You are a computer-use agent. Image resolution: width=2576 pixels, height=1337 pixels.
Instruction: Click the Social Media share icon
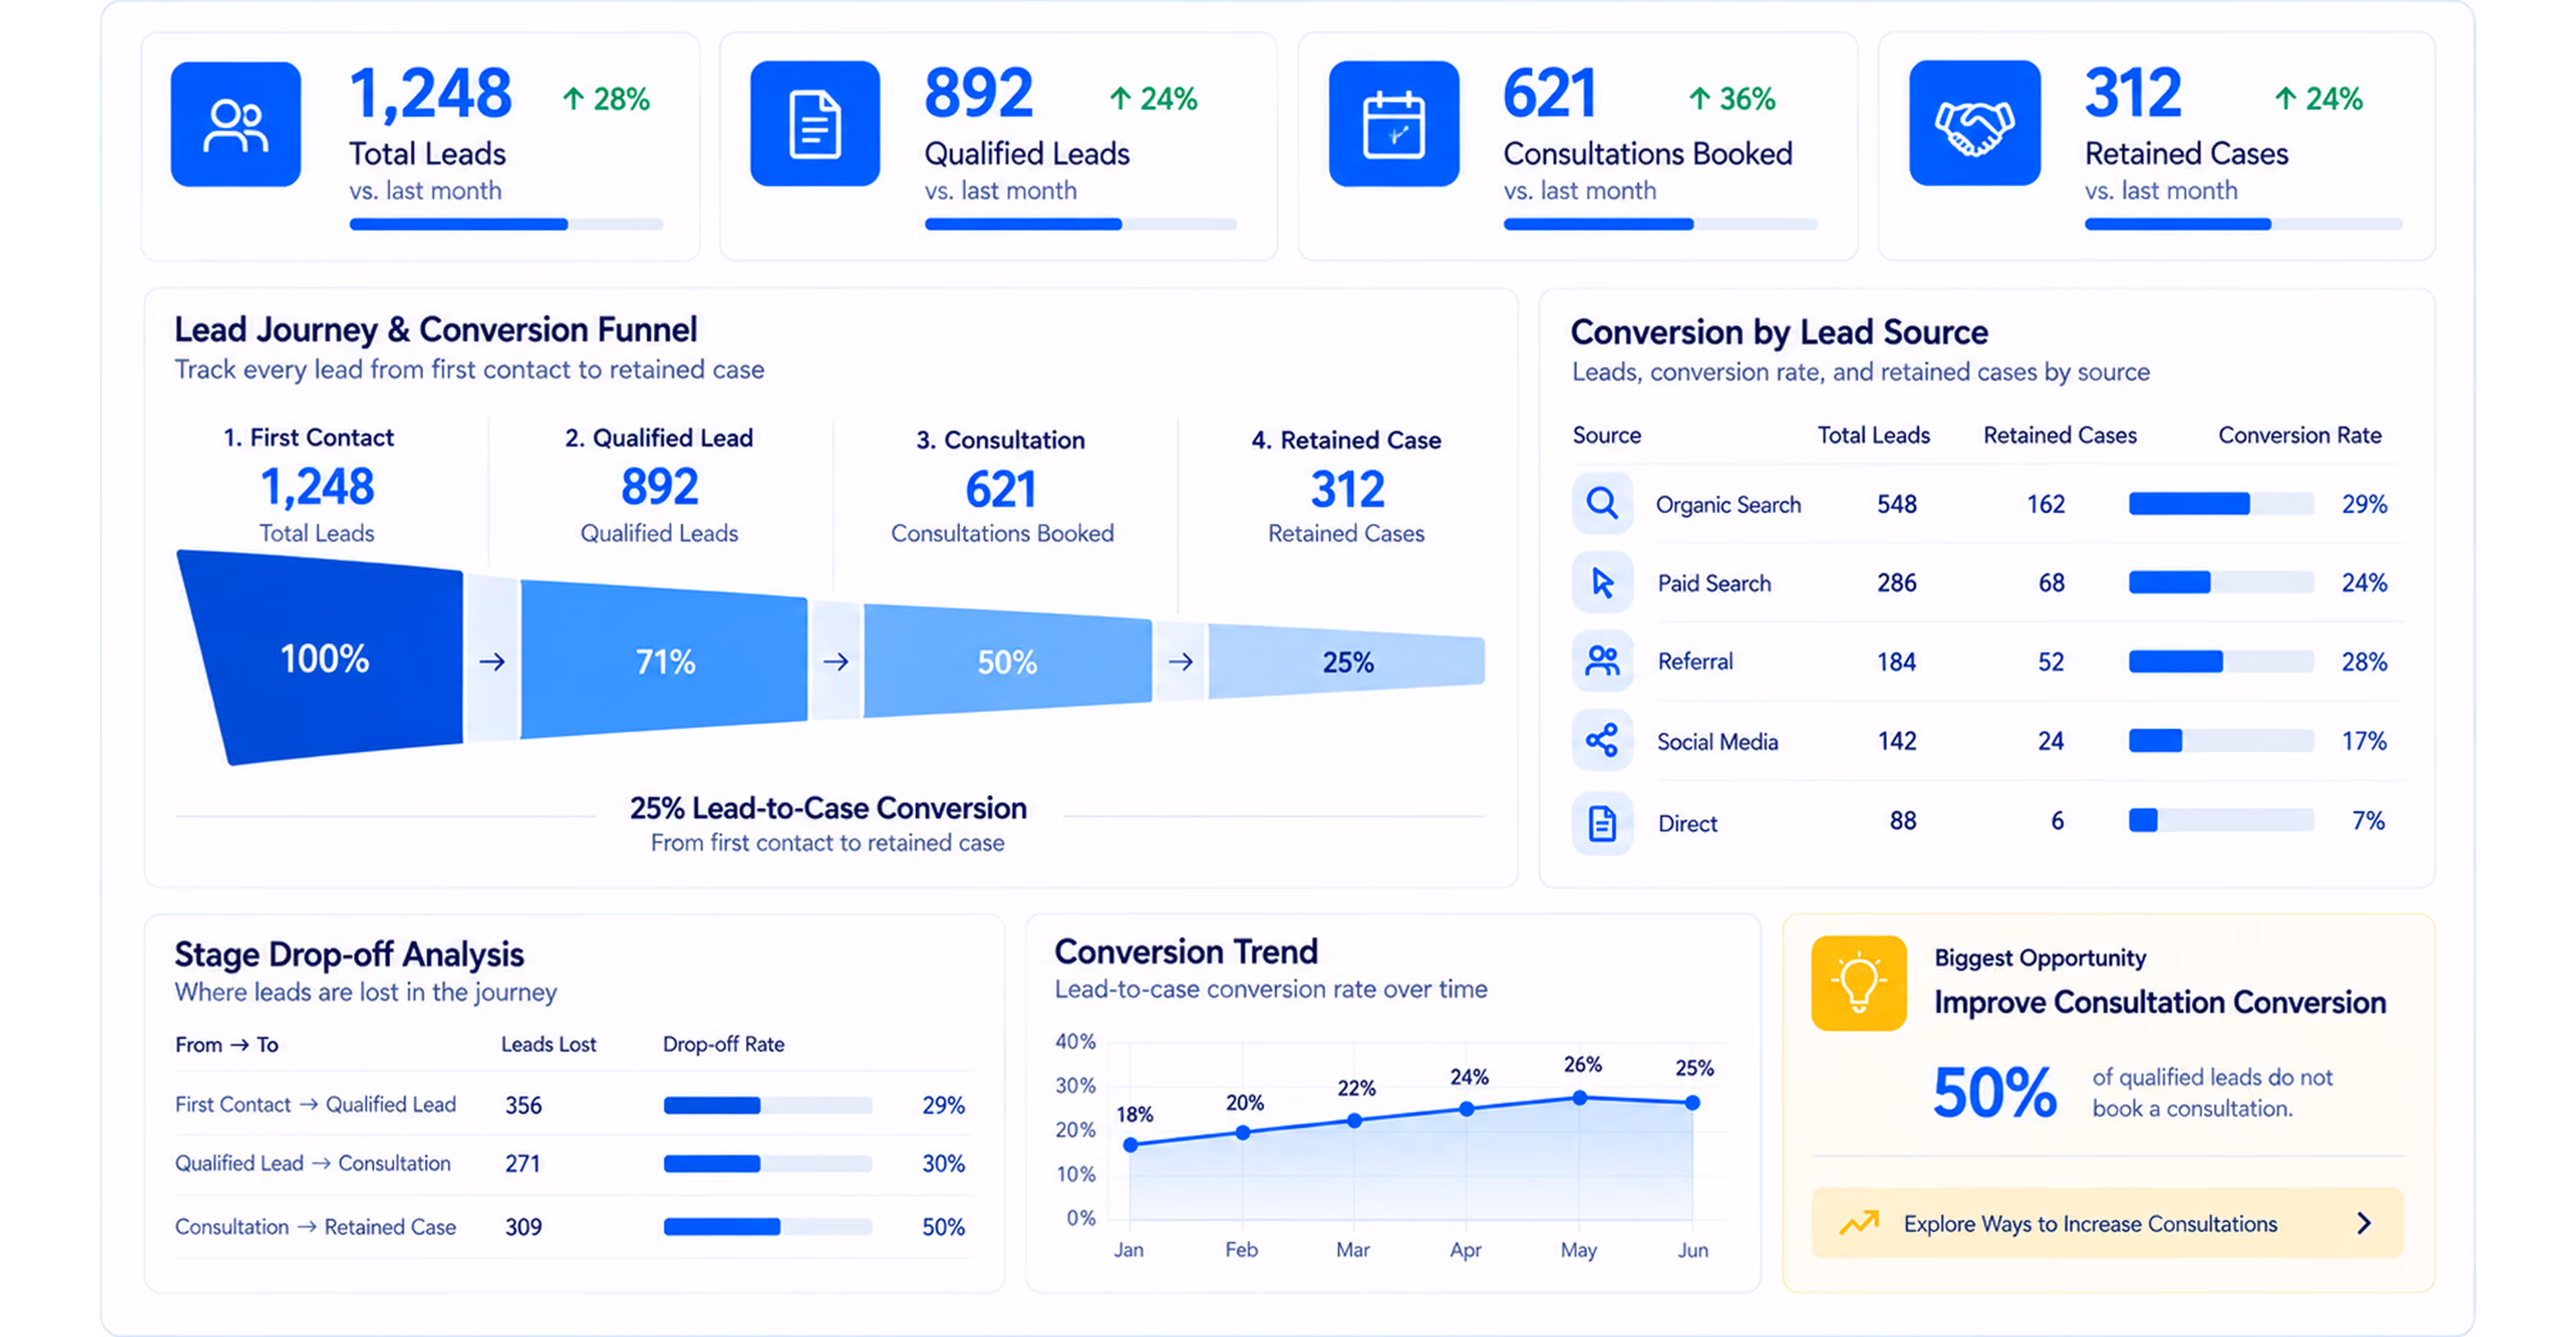point(1602,740)
